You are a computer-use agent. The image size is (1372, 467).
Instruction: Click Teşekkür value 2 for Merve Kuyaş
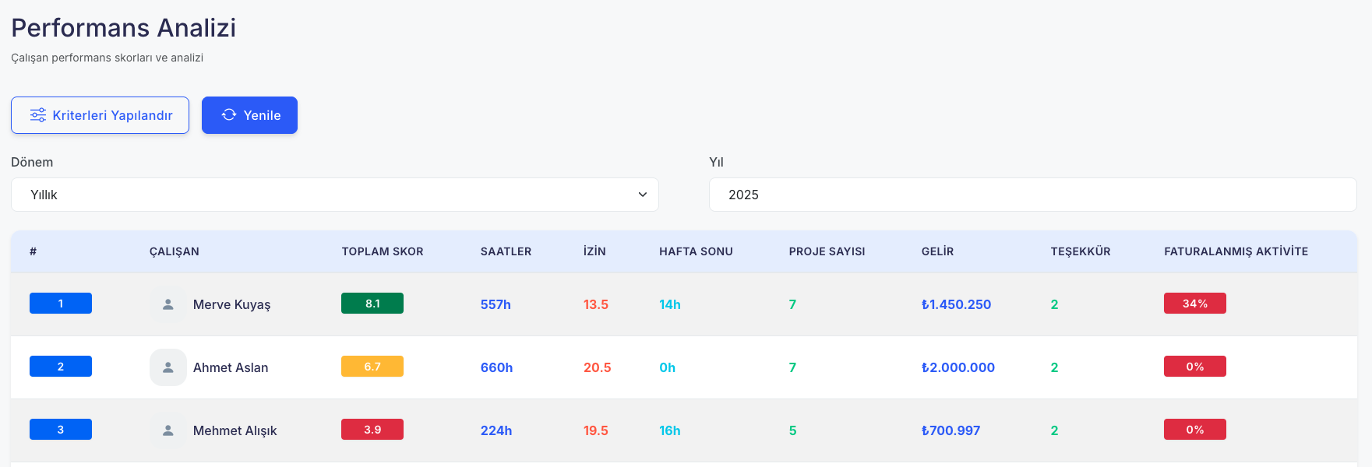coord(1055,304)
